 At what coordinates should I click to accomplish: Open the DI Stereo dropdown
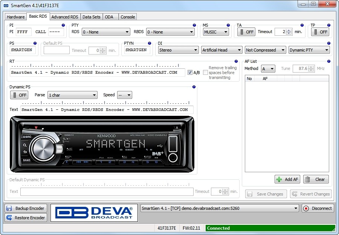(x=179, y=50)
